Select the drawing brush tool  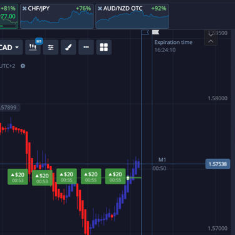pyautogui.click(x=68, y=47)
